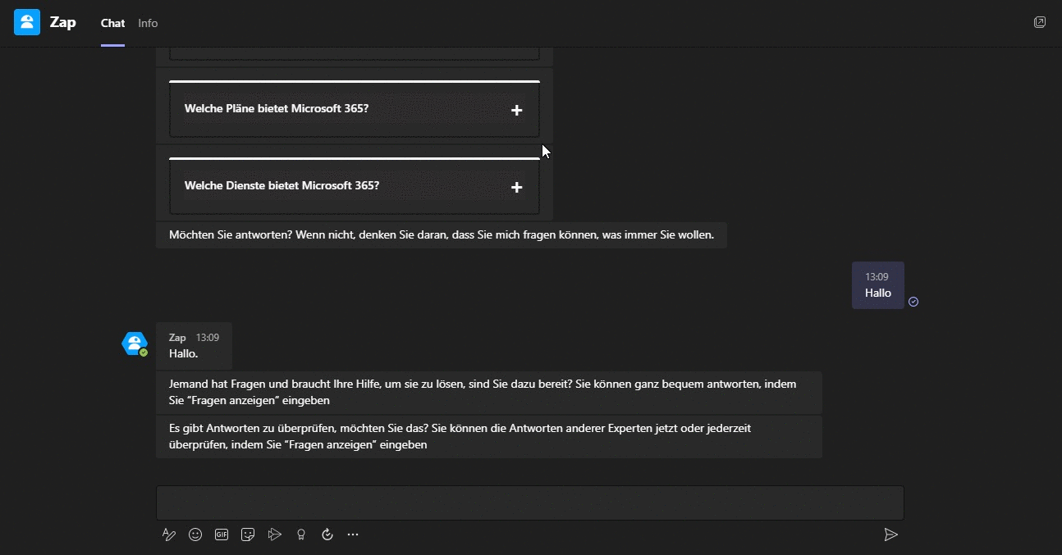Expand 'Welche Pläne bietet Microsoft 365?' plus

[516, 110]
